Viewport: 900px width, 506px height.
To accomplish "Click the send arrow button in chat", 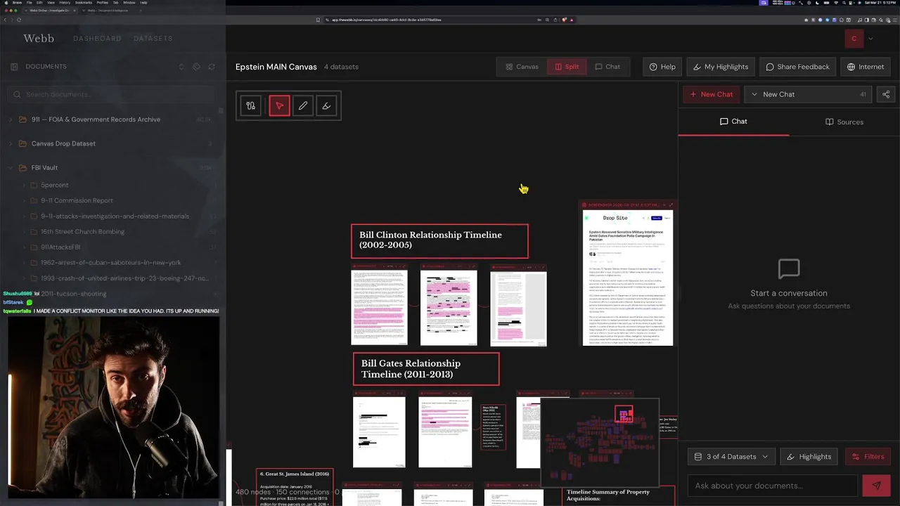I will click(876, 486).
